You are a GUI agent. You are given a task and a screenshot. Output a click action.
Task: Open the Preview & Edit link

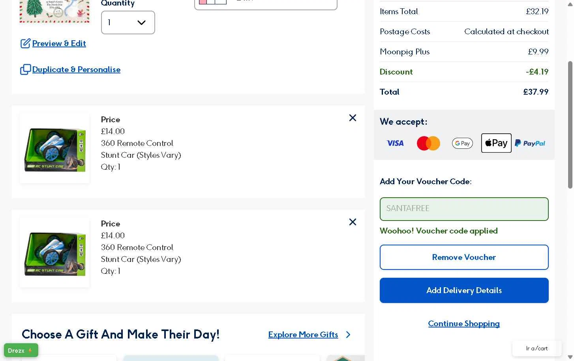59,43
